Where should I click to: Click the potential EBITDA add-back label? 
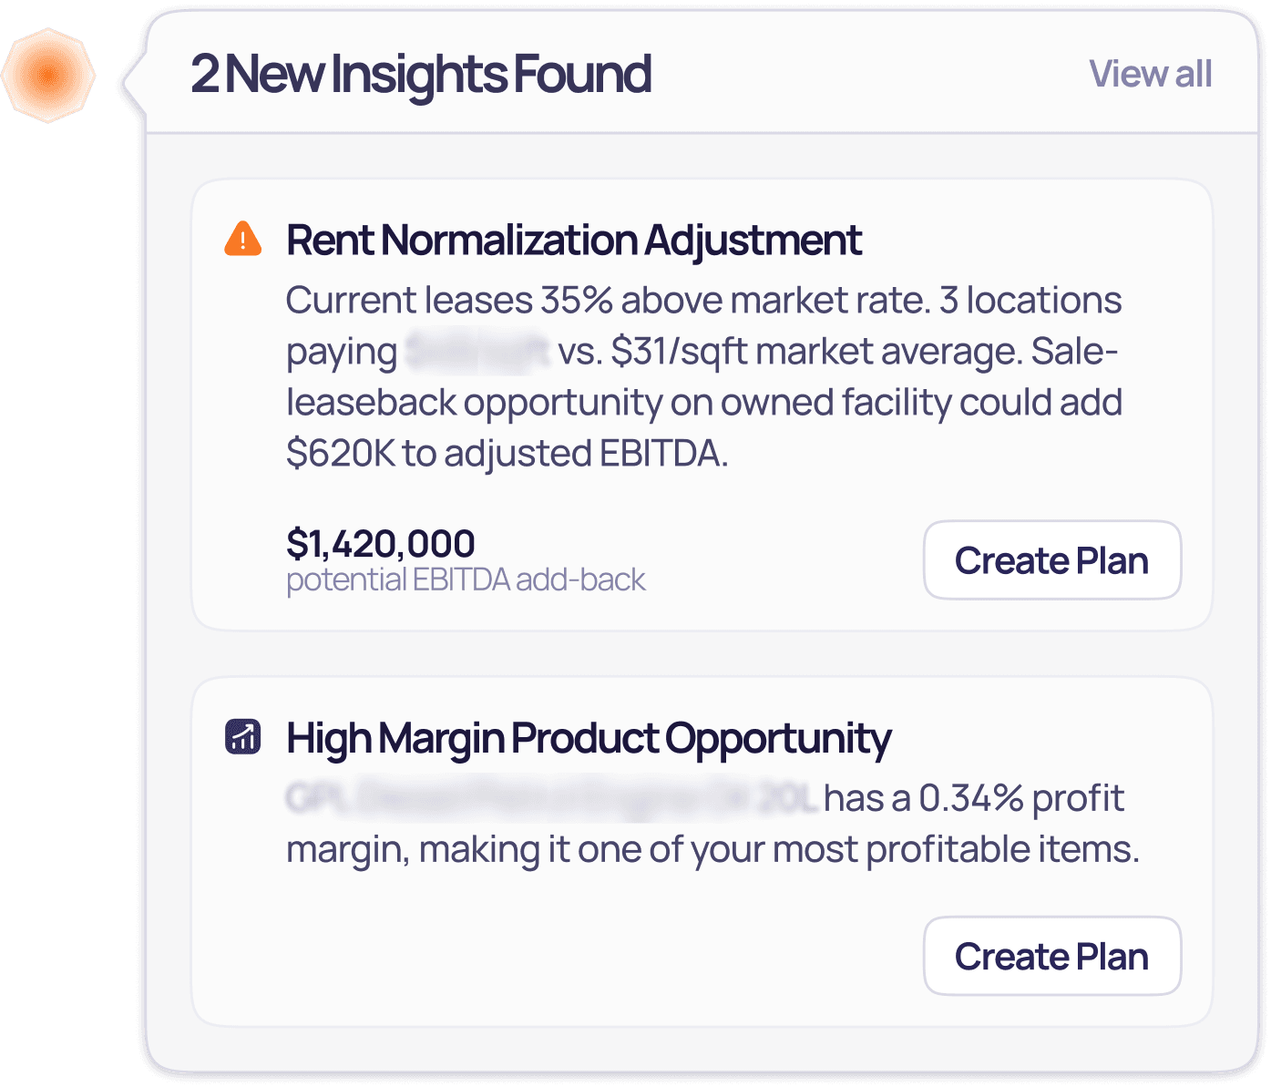[x=466, y=579]
